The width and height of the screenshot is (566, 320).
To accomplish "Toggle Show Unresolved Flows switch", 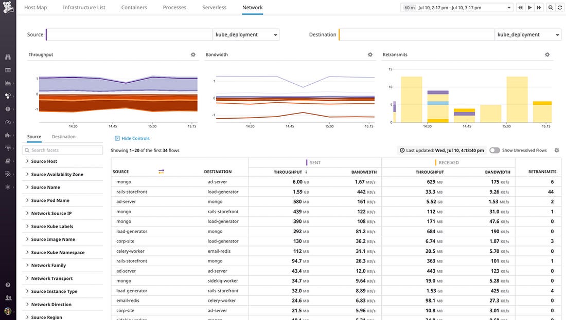I will click(x=494, y=150).
